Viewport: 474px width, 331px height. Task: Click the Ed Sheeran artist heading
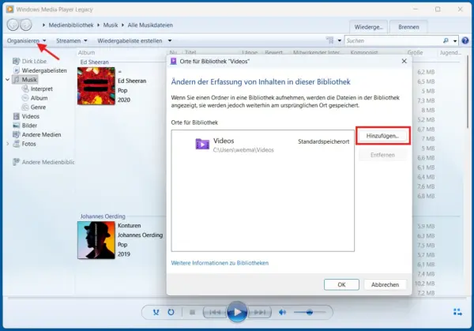tap(94, 62)
